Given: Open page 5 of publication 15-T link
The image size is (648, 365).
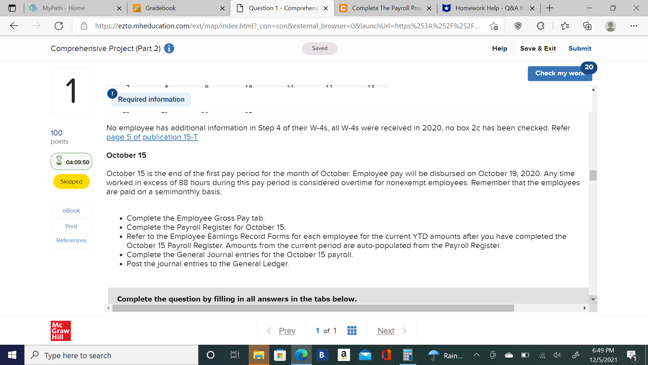Looking at the screenshot, I should coord(152,137).
